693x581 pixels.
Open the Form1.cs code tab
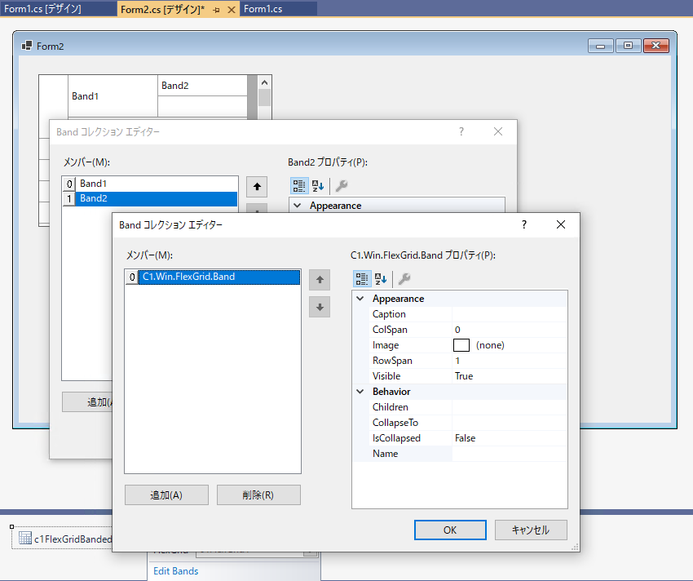[x=263, y=9]
